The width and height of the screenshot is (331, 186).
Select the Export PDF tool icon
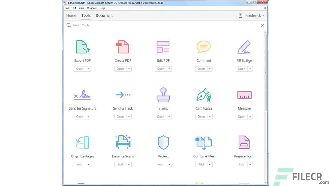click(82, 47)
